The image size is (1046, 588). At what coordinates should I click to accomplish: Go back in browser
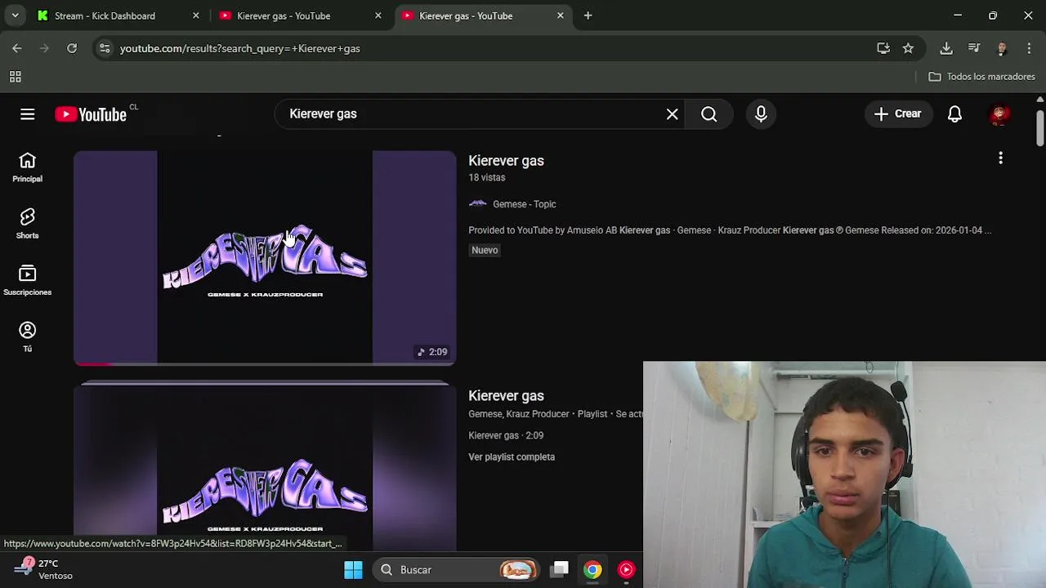click(17, 48)
